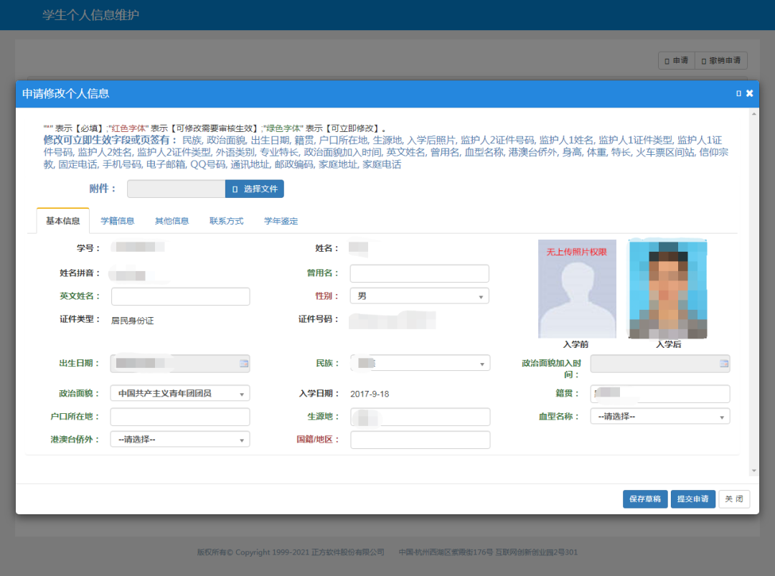Viewport: 775px width, 576px height.
Task: Click the 保存草稿 button
Action: pos(645,499)
